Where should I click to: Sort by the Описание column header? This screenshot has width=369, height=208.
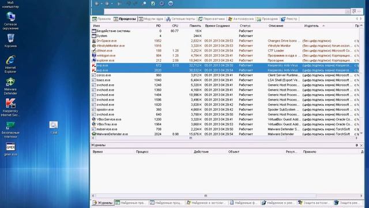(x=276, y=25)
